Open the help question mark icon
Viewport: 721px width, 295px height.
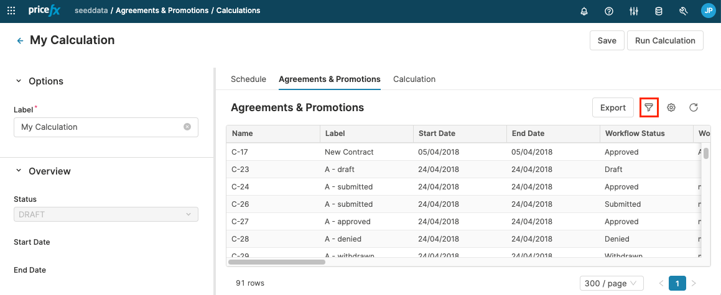pyautogui.click(x=609, y=11)
